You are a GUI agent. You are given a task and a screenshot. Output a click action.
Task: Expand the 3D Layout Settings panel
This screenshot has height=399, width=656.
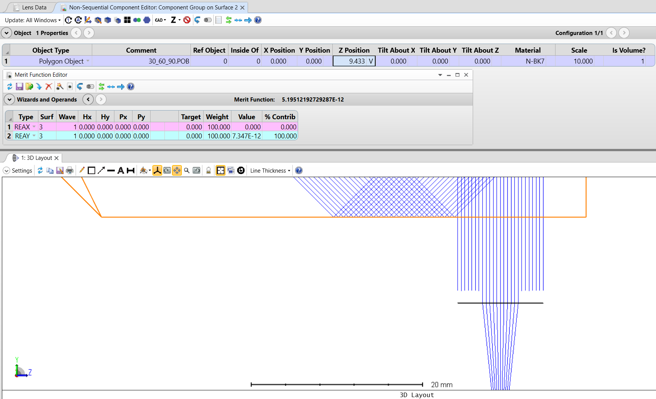[x=6, y=171]
